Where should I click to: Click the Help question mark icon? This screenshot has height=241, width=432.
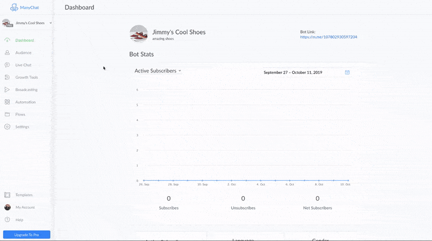tap(7, 220)
